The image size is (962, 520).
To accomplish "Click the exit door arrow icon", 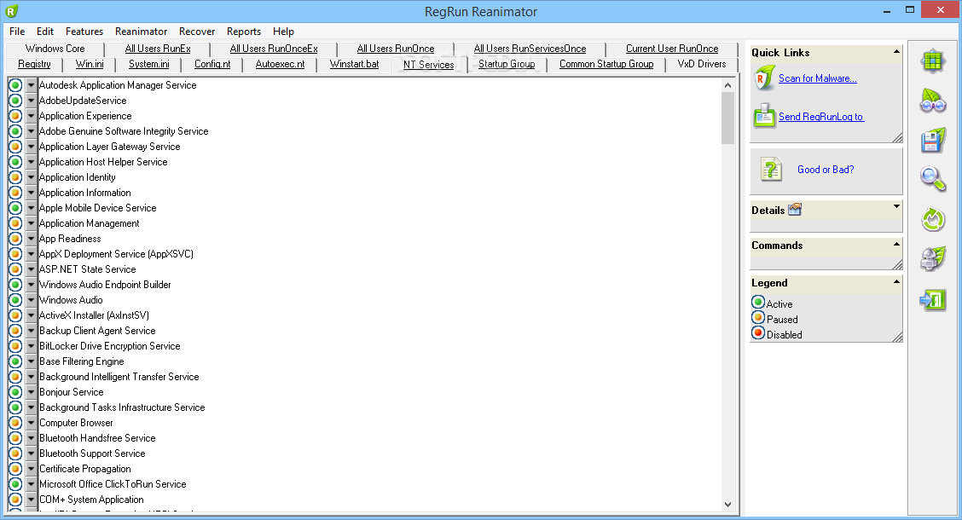I will (x=932, y=300).
